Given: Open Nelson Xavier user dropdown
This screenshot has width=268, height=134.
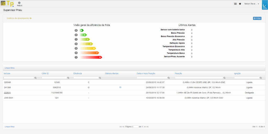Looking at the screenshot, I should (252, 4).
